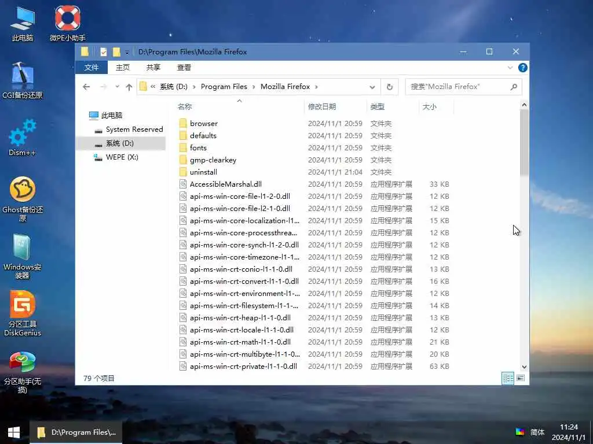Open the 分区工具 DiskGenius desktop icon
This screenshot has height=444, width=593.
click(x=23, y=314)
